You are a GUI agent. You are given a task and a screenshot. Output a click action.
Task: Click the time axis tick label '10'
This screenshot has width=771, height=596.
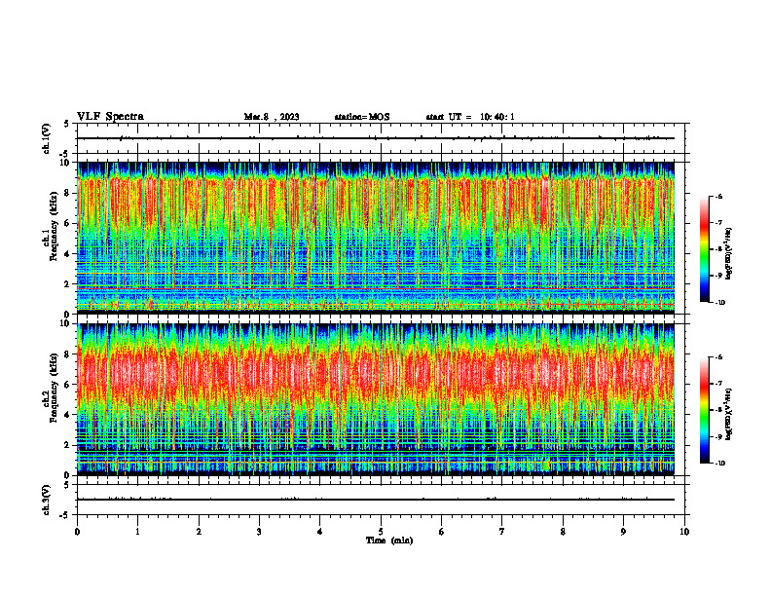pos(684,532)
